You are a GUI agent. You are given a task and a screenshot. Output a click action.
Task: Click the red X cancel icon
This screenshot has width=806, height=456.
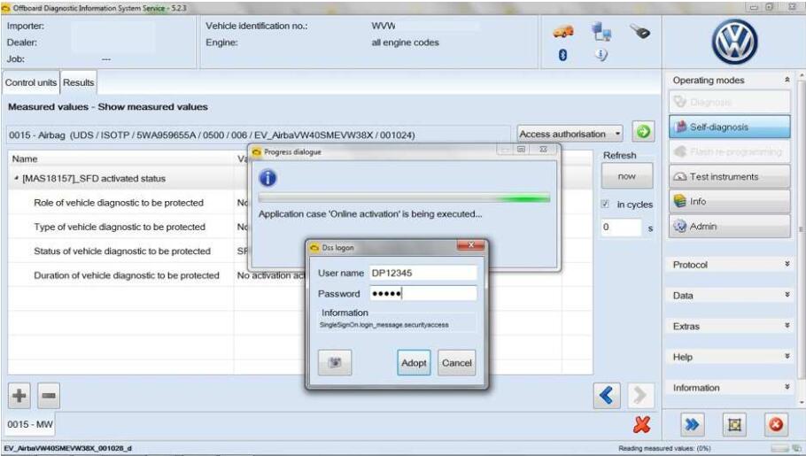click(641, 425)
